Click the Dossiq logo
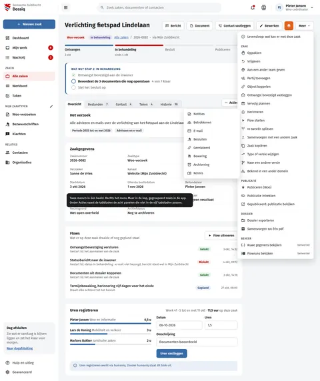Viewport: 320px width, 381px height. click(8, 7)
